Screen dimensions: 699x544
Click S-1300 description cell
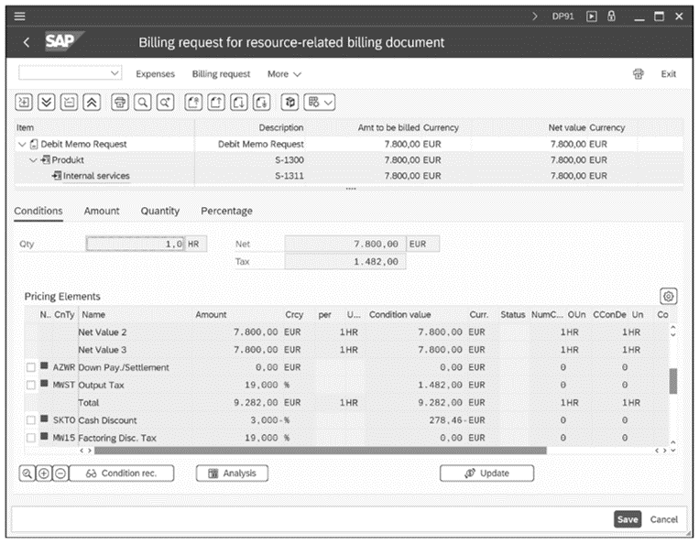point(289,160)
